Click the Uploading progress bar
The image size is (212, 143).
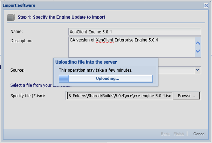[x=105, y=78]
